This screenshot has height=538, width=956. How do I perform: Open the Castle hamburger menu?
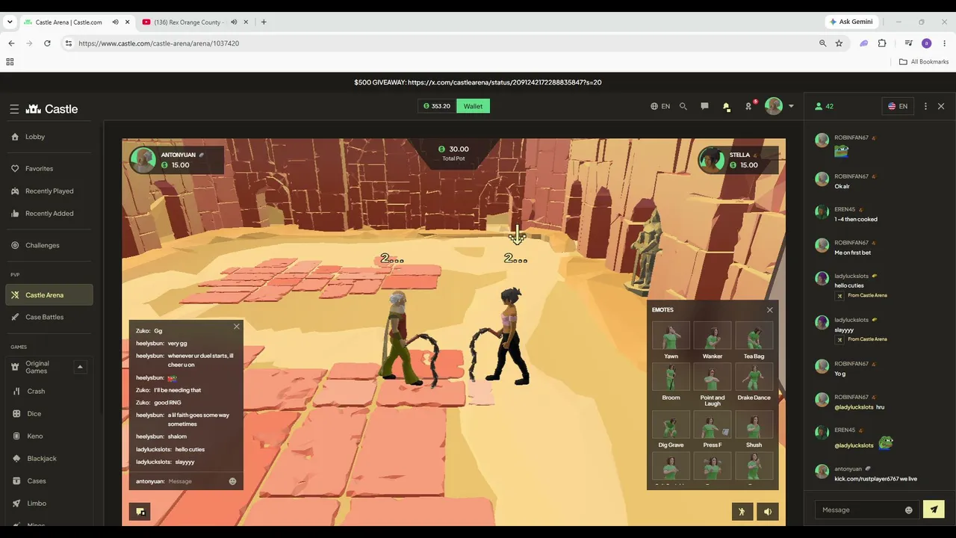coord(14,109)
